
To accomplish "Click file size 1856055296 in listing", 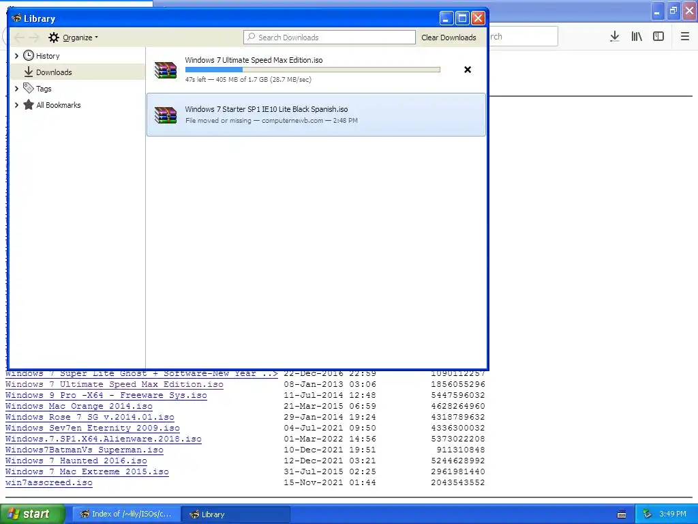I will pos(458,384).
